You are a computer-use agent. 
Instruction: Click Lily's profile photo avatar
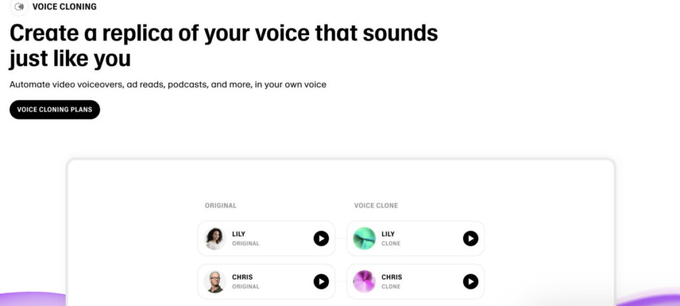tap(214, 238)
